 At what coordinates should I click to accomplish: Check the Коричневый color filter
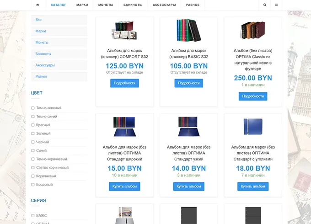tap(33, 176)
